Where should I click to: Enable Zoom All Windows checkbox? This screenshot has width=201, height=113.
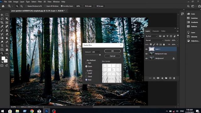[x=45, y=6]
